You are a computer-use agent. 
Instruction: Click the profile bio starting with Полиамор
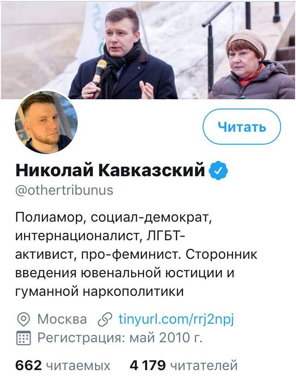point(136,254)
